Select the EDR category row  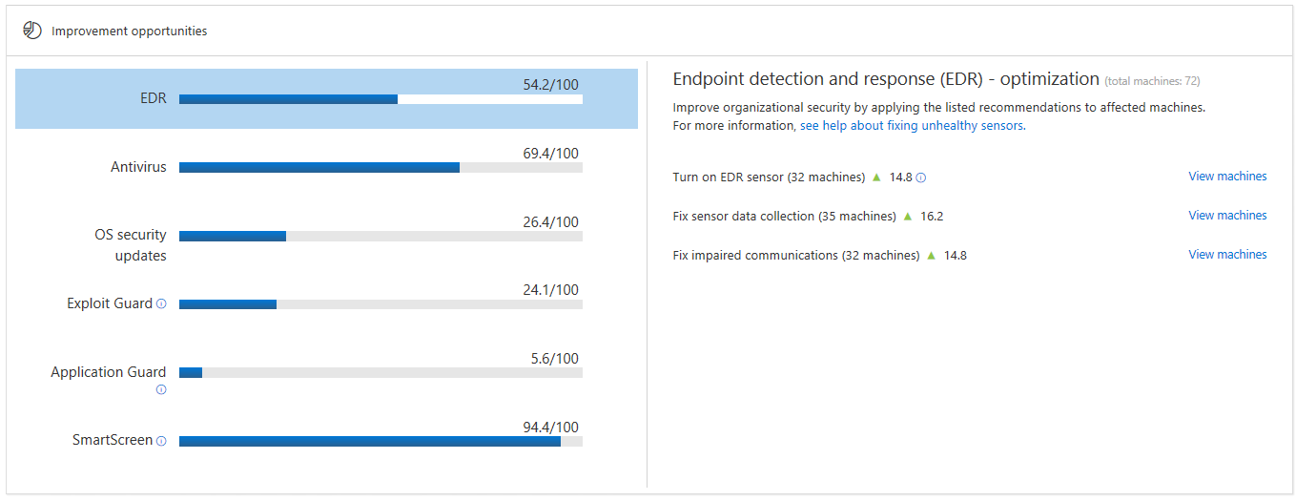(326, 98)
